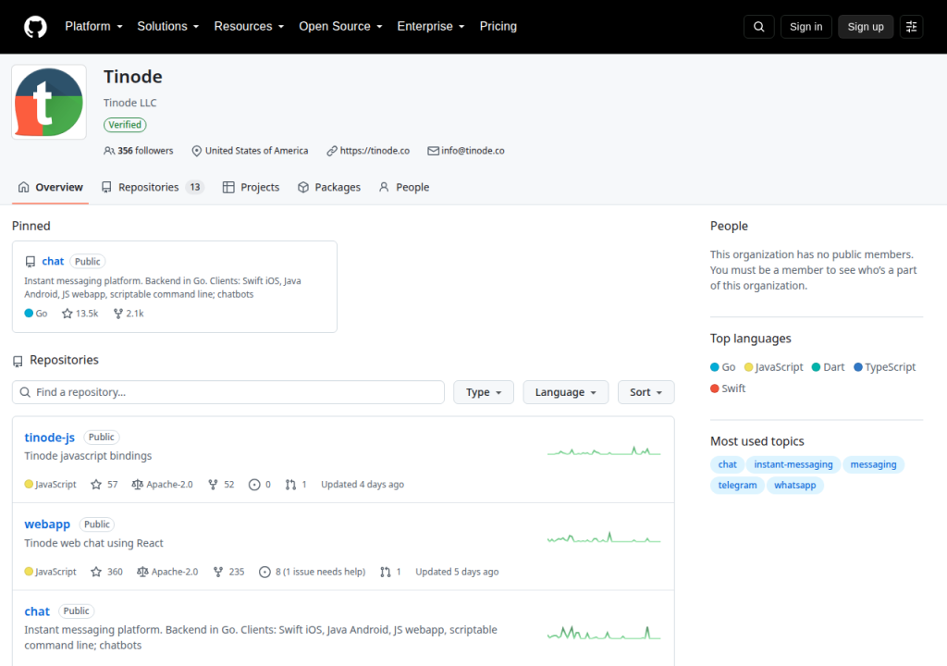Expand the Platform menu
947x666 pixels.
[93, 27]
